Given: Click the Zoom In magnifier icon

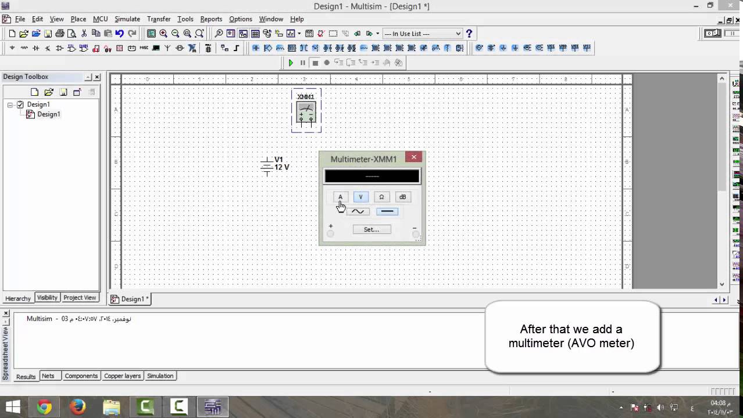Looking at the screenshot, I should click(163, 34).
